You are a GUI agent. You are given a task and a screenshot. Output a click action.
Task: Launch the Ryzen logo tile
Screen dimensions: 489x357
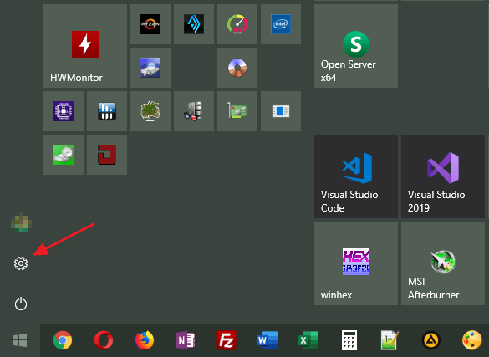pyautogui.click(x=150, y=24)
